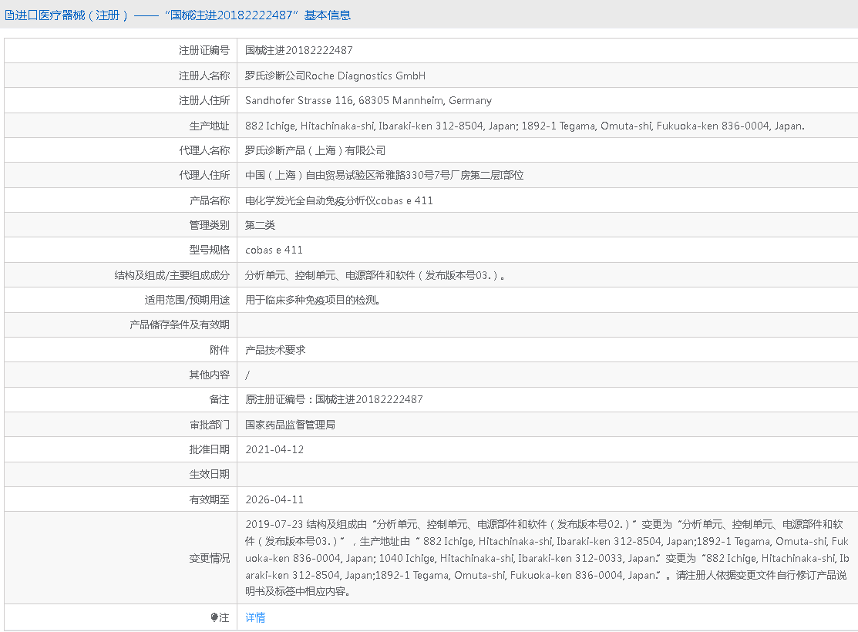
Task: Click the 审批部门 label
Action: click(x=209, y=425)
